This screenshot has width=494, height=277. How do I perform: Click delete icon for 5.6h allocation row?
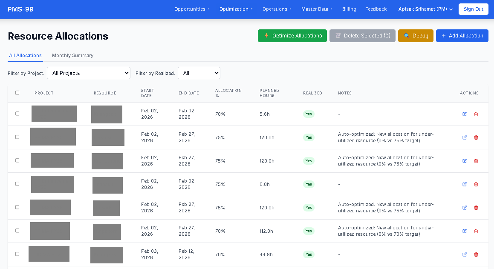pyautogui.click(x=476, y=114)
